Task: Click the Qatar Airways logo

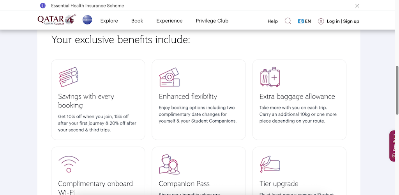Action: point(57,19)
